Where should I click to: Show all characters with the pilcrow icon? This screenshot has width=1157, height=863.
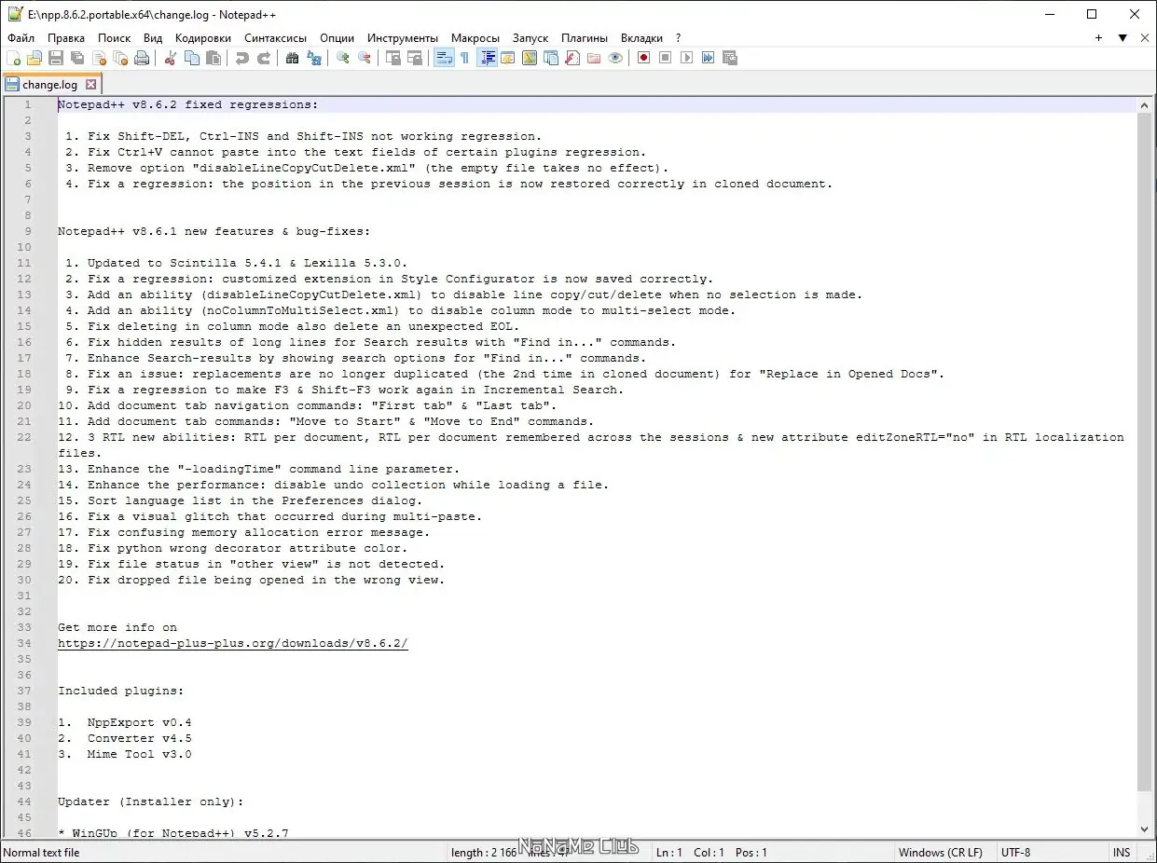point(464,58)
